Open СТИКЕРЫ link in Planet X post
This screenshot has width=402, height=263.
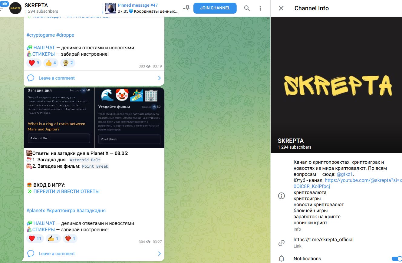point(44,230)
